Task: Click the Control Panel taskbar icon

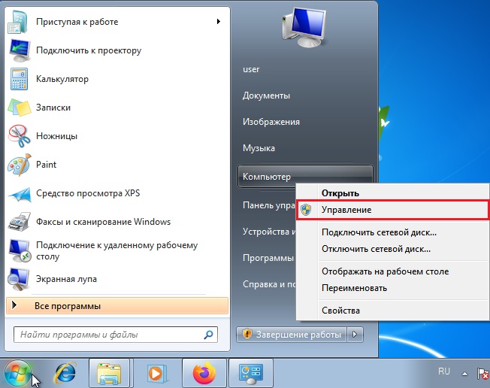Action: click(251, 373)
